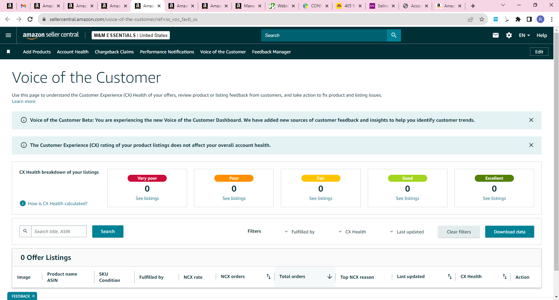Screen dimensions: 559x300
Task: Sort by Total orders down arrow
Action: [329, 277]
